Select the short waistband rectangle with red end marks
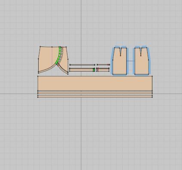 pyautogui.click(x=103, y=70)
